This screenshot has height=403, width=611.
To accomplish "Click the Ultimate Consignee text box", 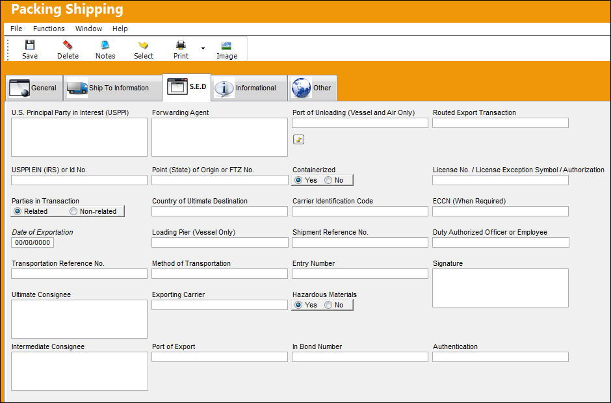I will 79,318.
